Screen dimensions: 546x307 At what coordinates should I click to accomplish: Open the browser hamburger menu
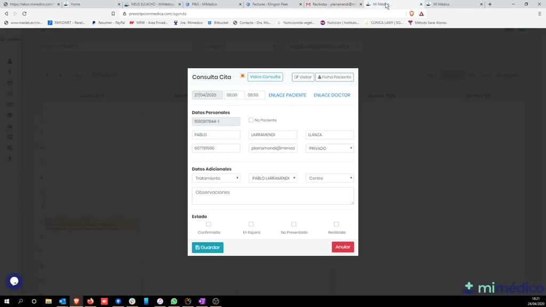click(540, 13)
